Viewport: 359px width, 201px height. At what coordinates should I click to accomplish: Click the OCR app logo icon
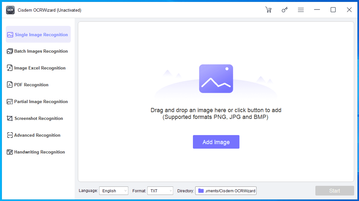click(10, 10)
